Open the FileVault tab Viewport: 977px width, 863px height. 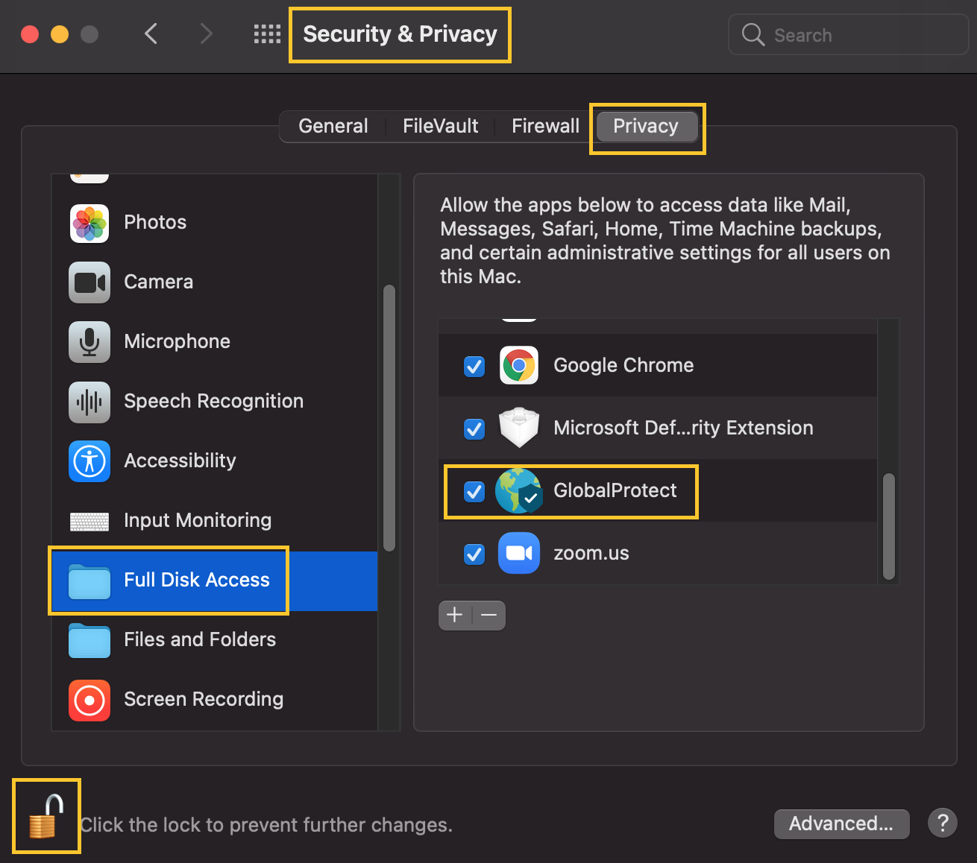pos(440,126)
